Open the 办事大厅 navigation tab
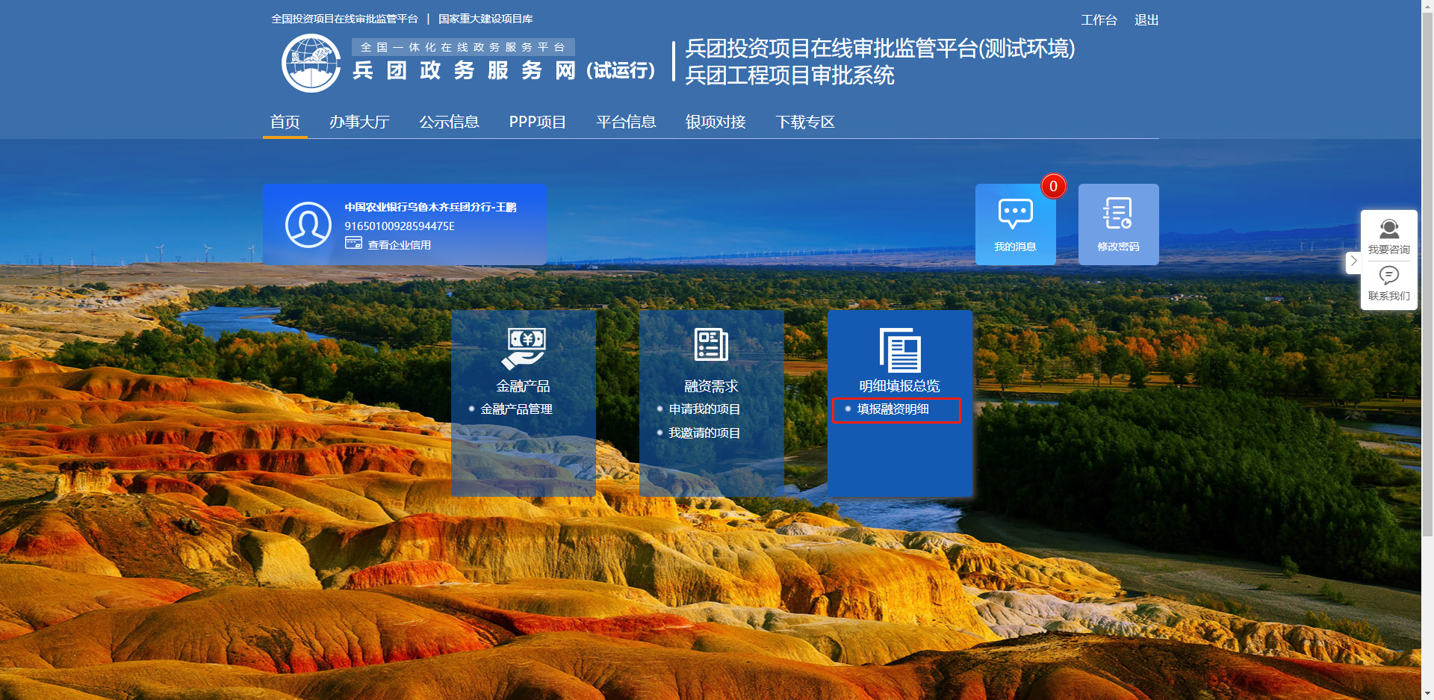The height and width of the screenshot is (700, 1434). [359, 122]
